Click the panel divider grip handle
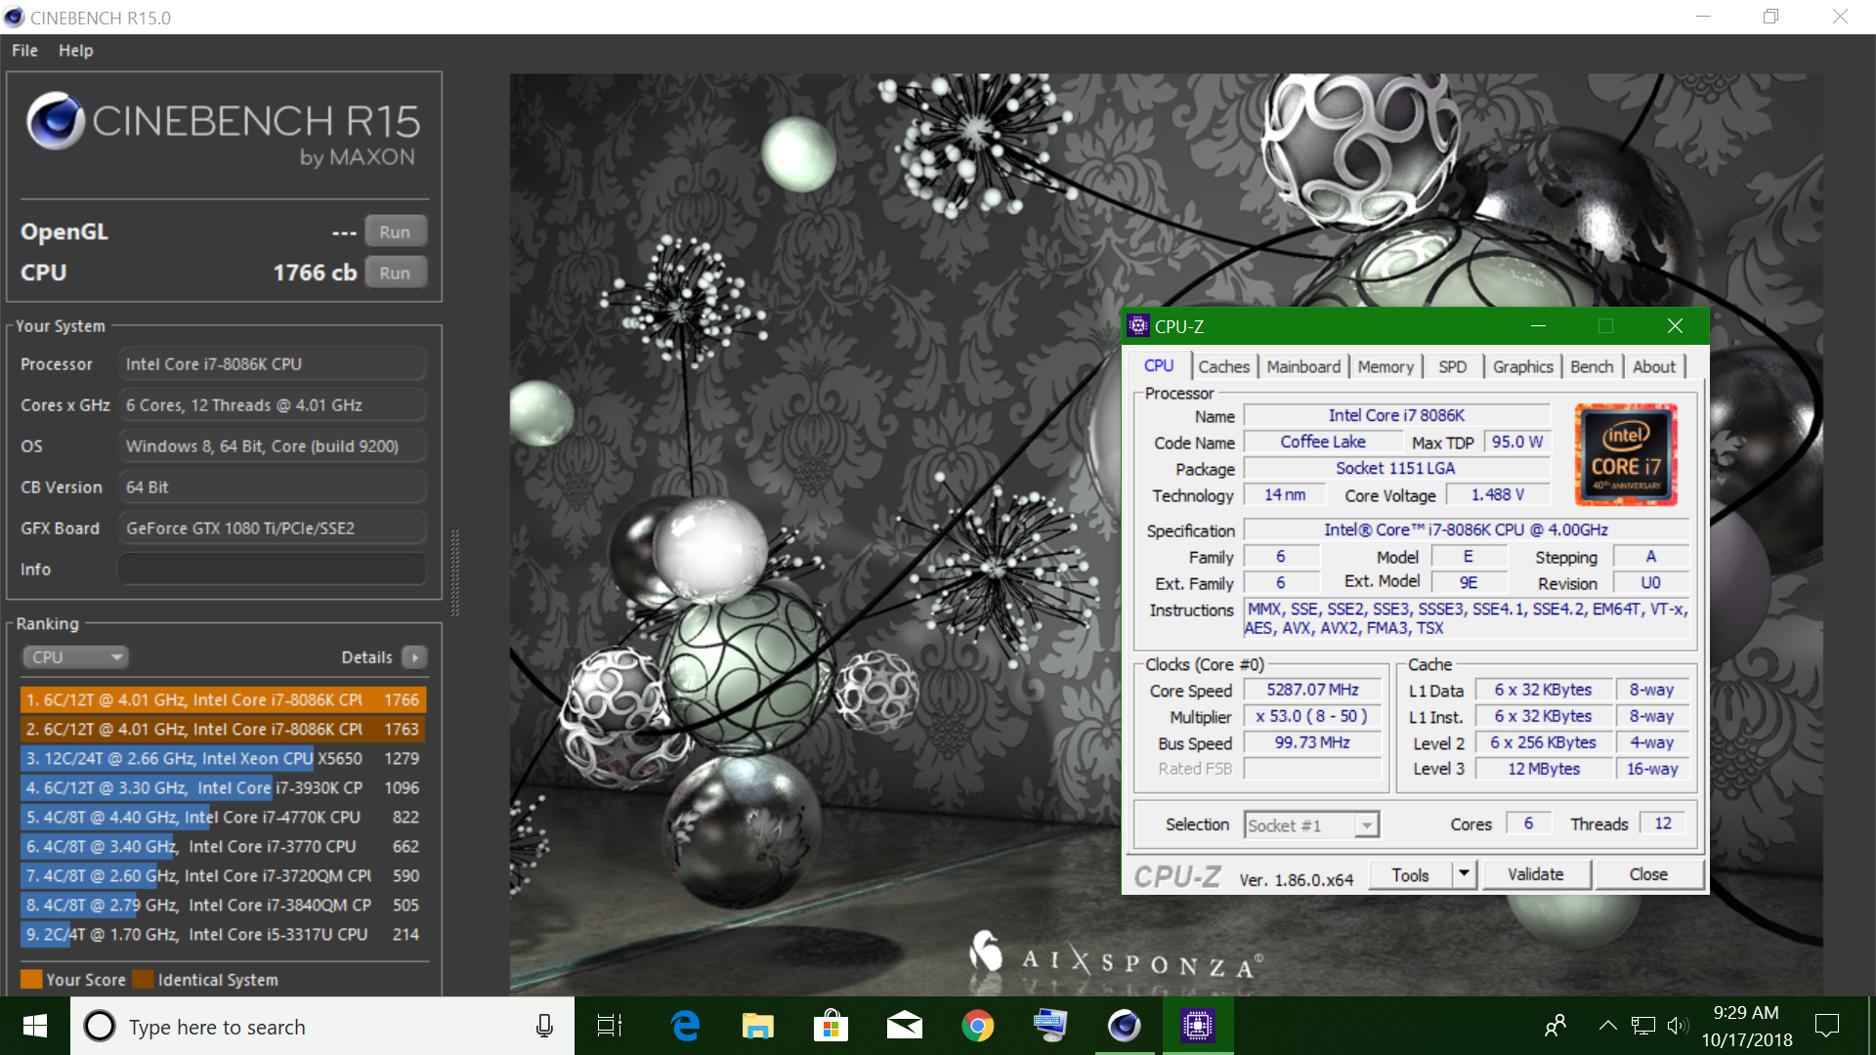Image resolution: width=1876 pixels, height=1055 pixels. (x=454, y=572)
